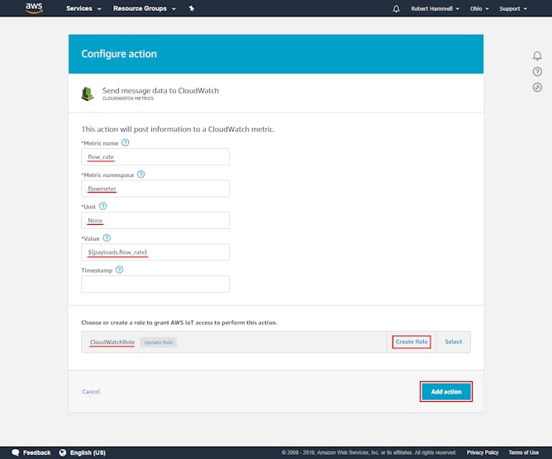552x459 pixels.
Task: Click the Value input field
Action: (x=155, y=252)
